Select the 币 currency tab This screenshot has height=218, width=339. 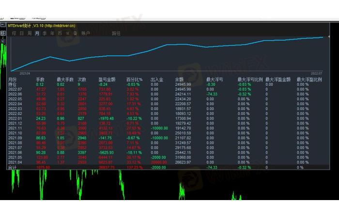[x=60, y=33]
